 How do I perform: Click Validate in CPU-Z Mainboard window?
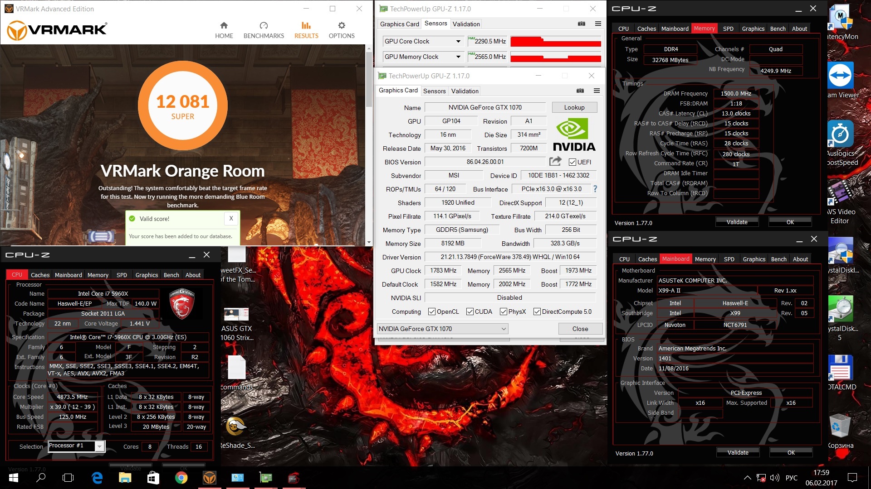click(738, 452)
